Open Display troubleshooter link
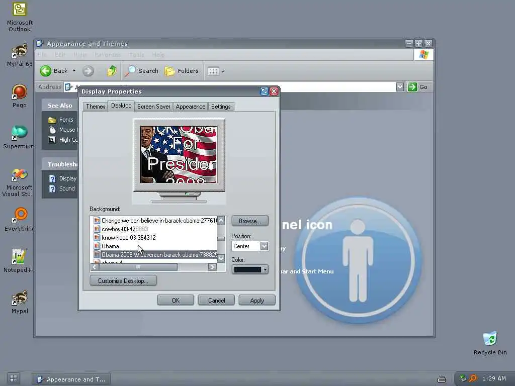The width and height of the screenshot is (515, 386). click(x=63, y=178)
